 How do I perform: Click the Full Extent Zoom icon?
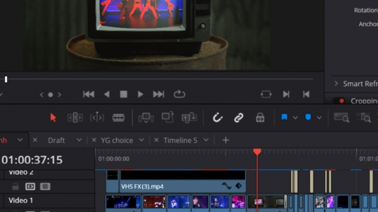pyautogui.click(x=341, y=118)
